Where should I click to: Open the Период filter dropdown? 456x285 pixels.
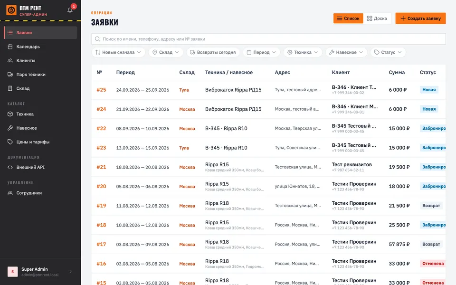[261, 52]
